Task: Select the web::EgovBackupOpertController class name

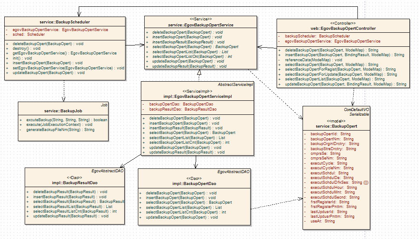Action: tap(343, 28)
